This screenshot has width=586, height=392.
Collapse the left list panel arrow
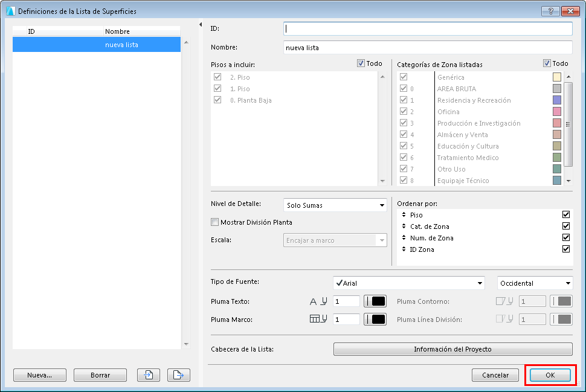click(201, 25)
